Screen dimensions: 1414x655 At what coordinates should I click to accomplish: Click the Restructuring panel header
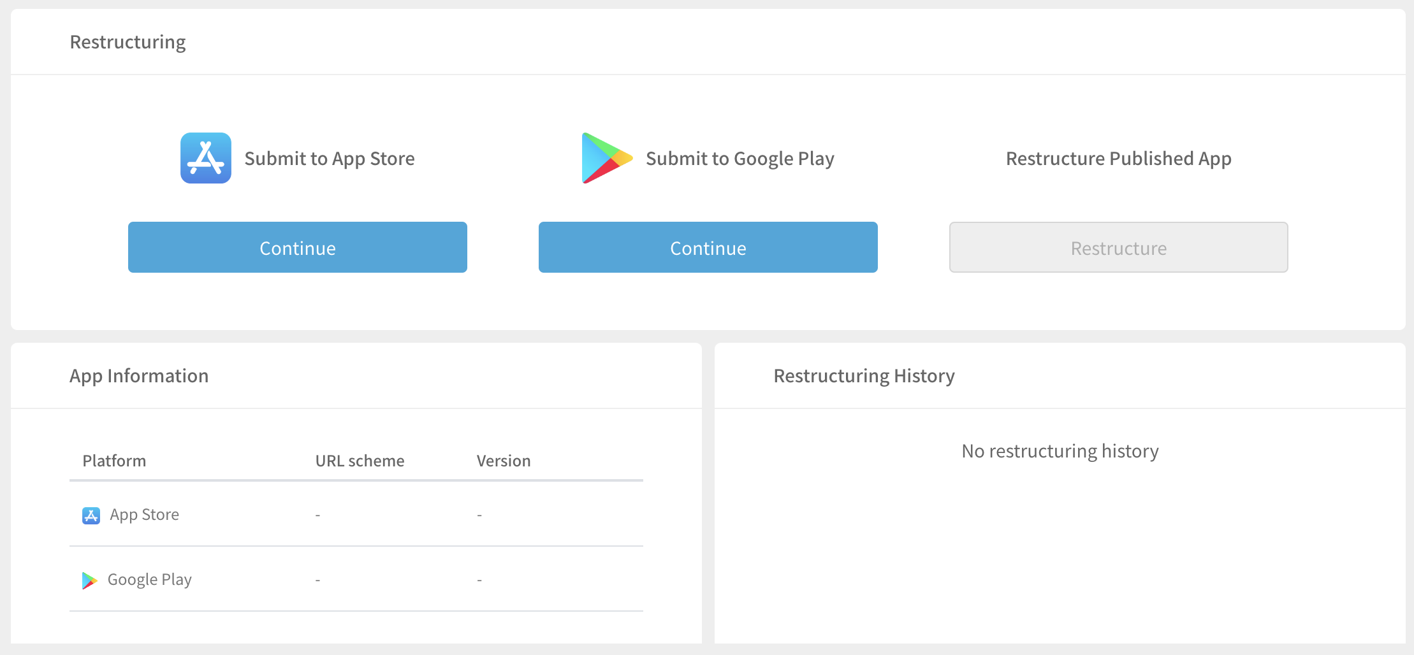(128, 41)
